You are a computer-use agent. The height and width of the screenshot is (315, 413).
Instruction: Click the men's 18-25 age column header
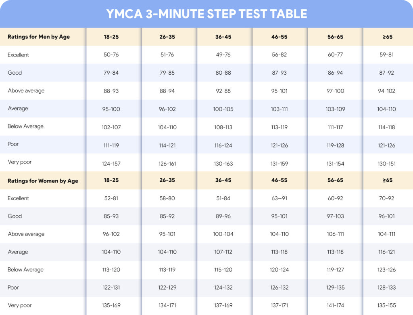click(111, 37)
